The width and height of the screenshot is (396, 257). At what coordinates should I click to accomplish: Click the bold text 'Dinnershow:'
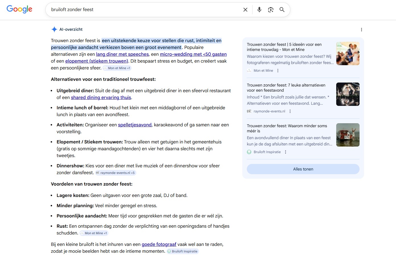coord(71,166)
